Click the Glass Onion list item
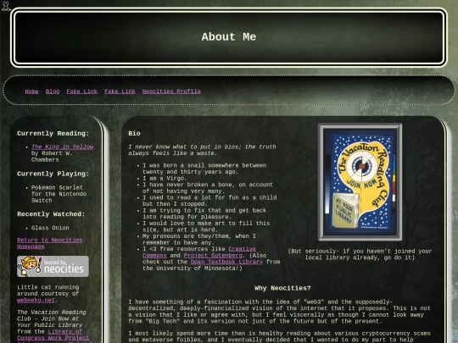The height and width of the screenshot is (343, 458). (x=50, y=228)
